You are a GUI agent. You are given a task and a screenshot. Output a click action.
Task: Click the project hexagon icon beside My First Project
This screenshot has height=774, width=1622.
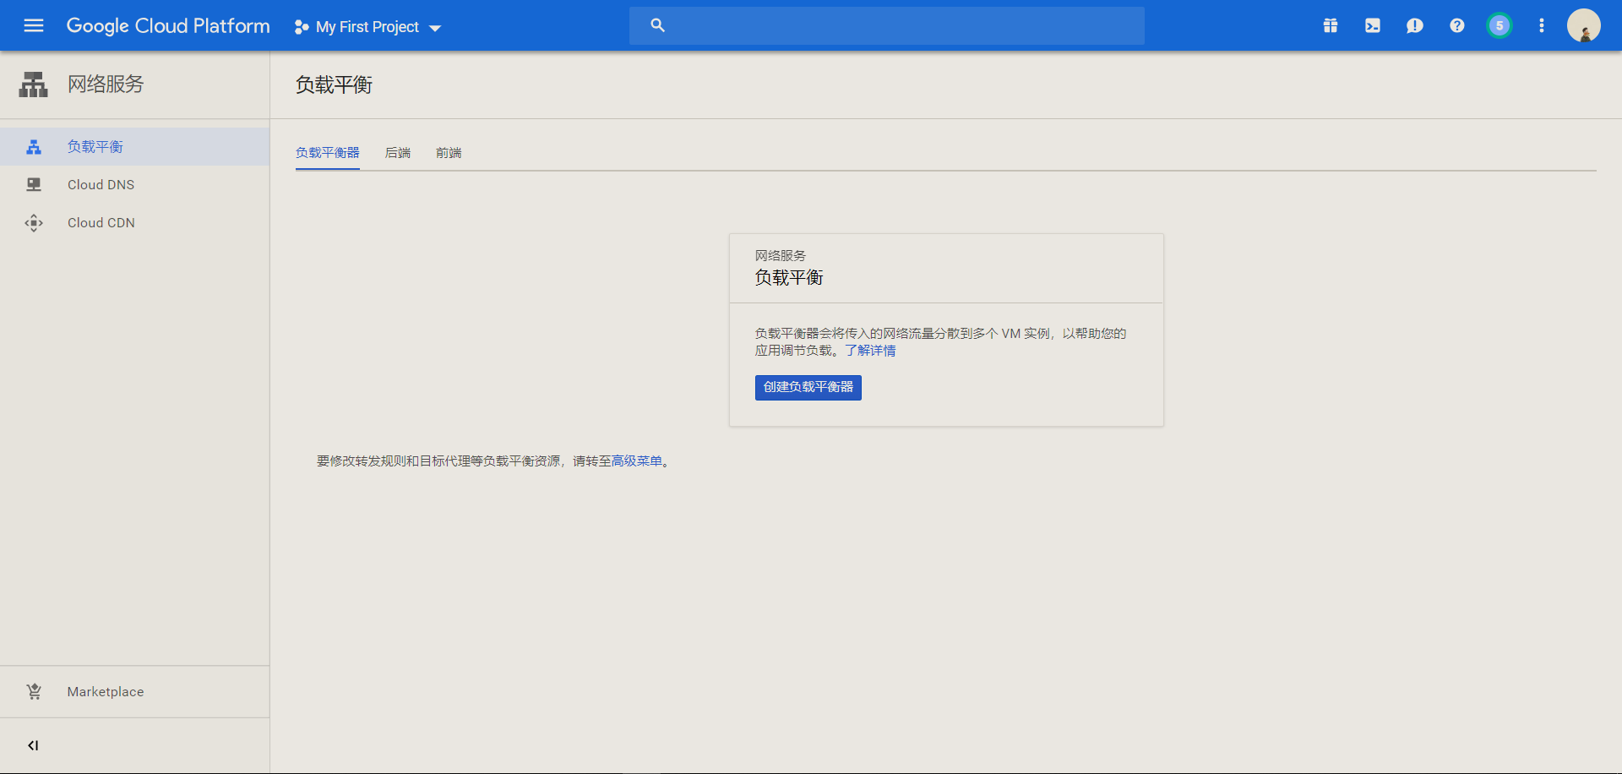pyautogui.click(x=301, y=27)
